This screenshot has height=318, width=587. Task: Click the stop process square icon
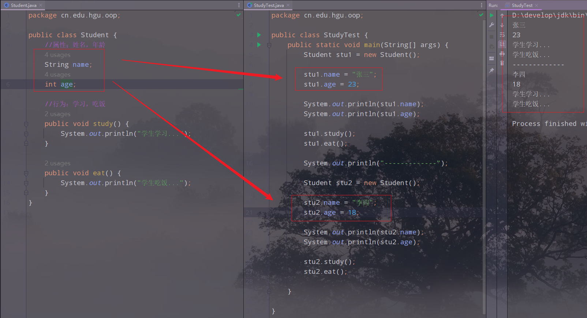(491, 37)
